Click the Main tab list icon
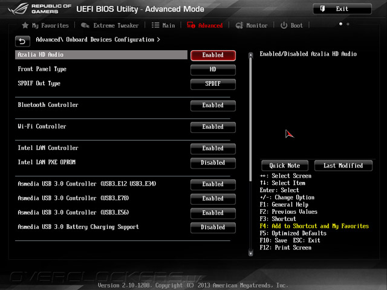 coord(155,25)
